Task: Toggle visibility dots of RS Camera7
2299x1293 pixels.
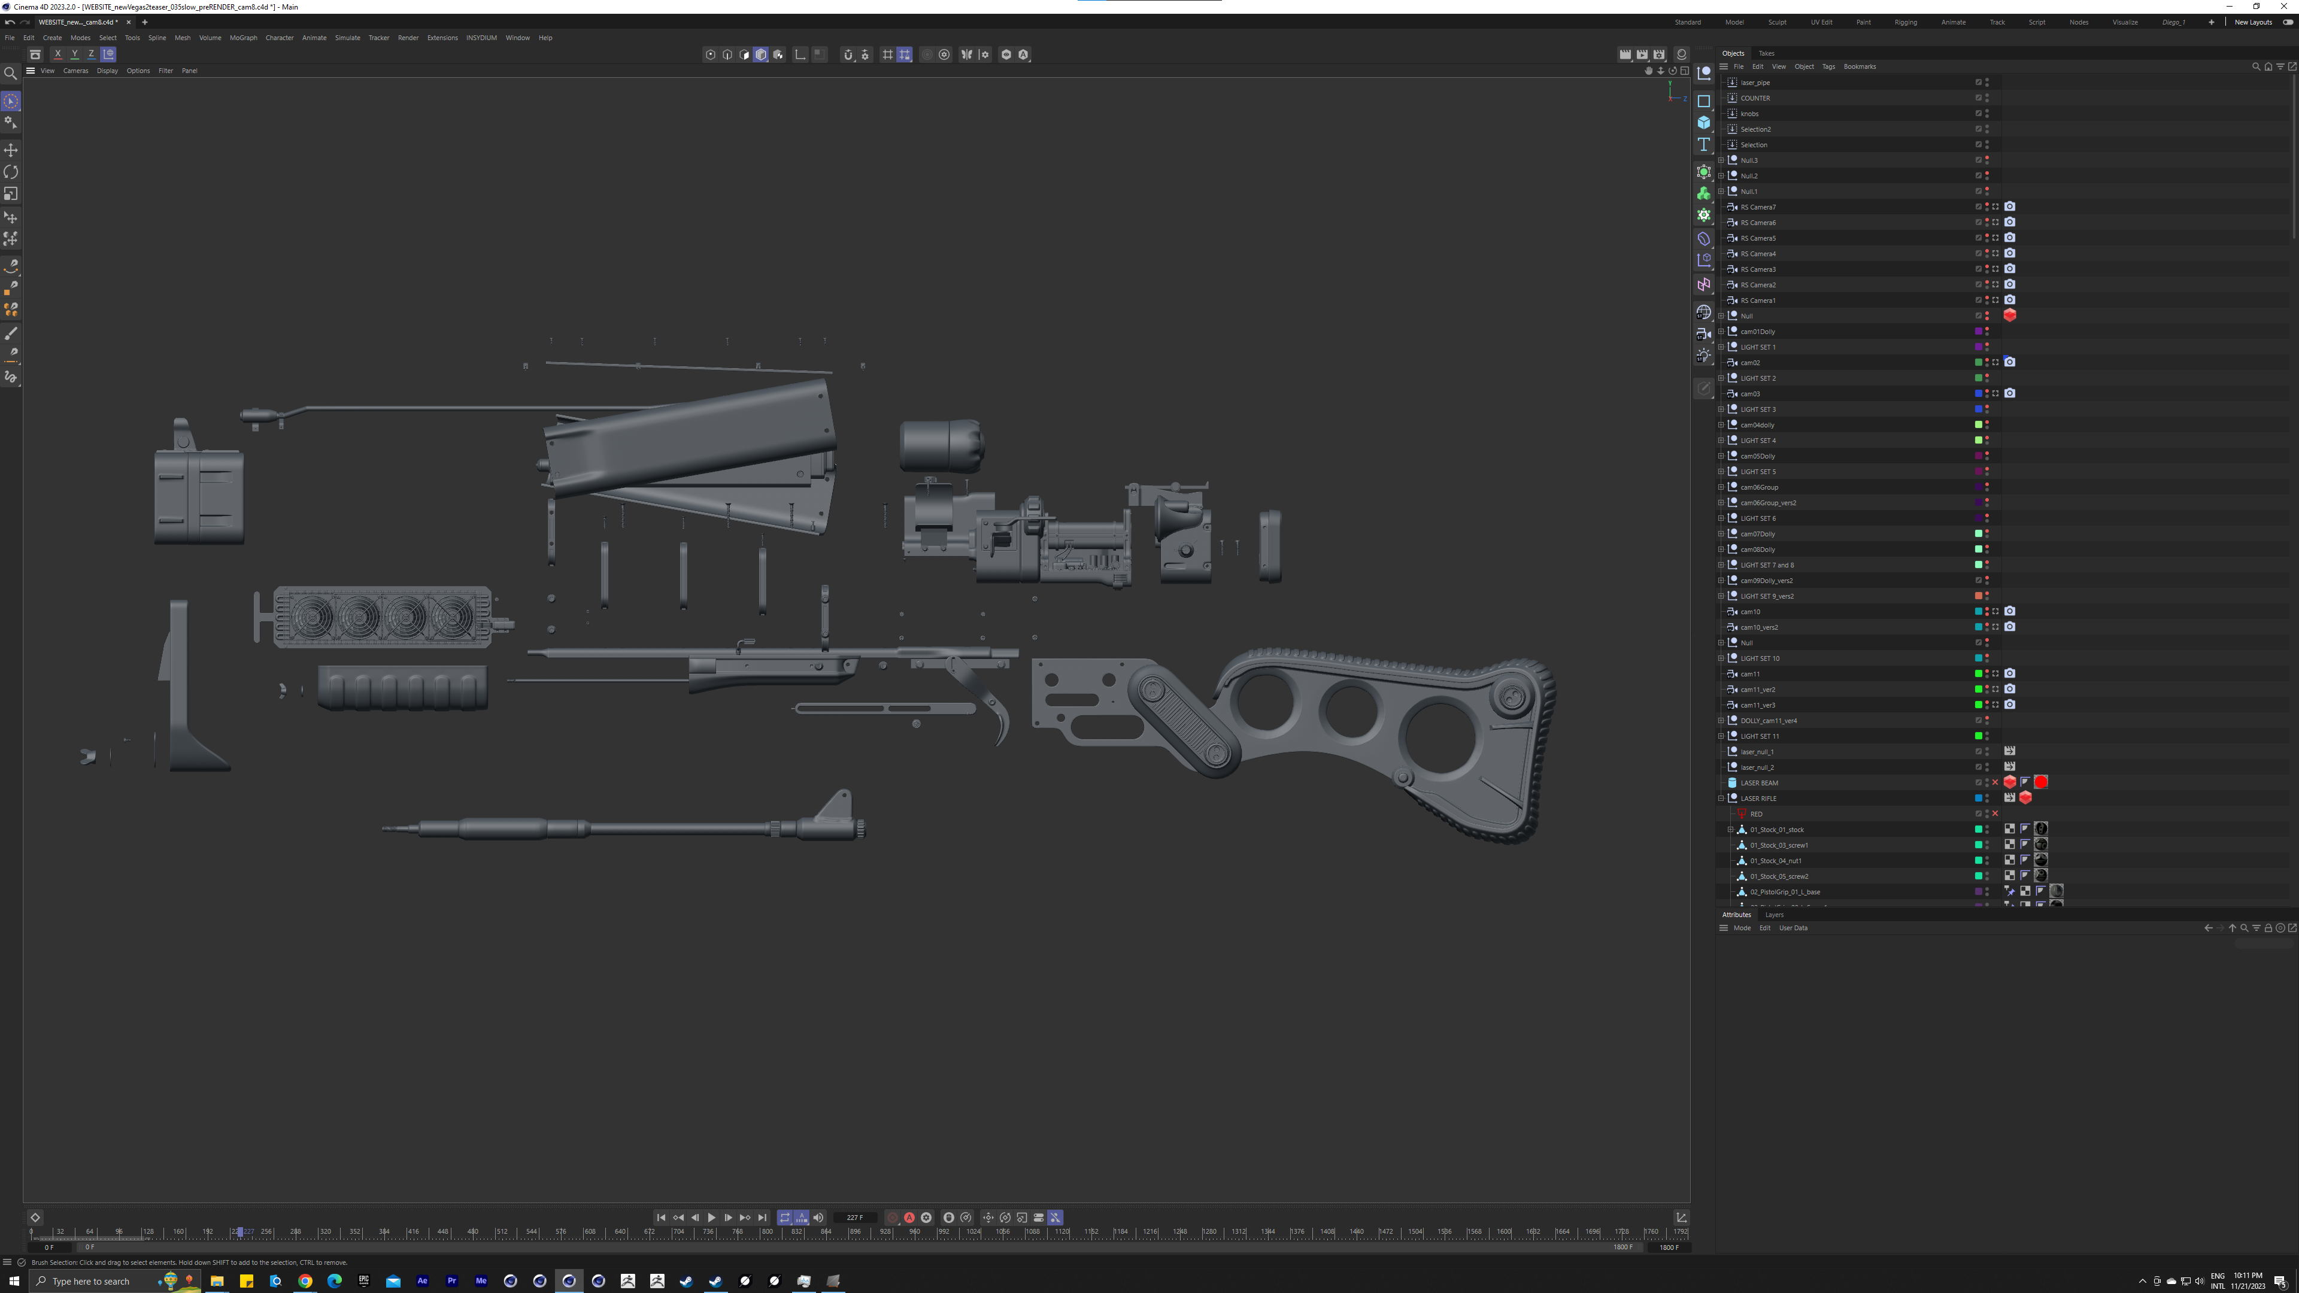Action: pos(1986,207)
